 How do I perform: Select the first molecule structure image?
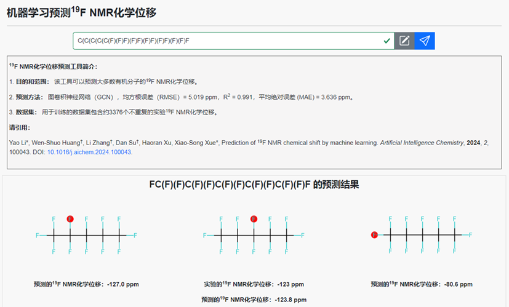(86, 235)
